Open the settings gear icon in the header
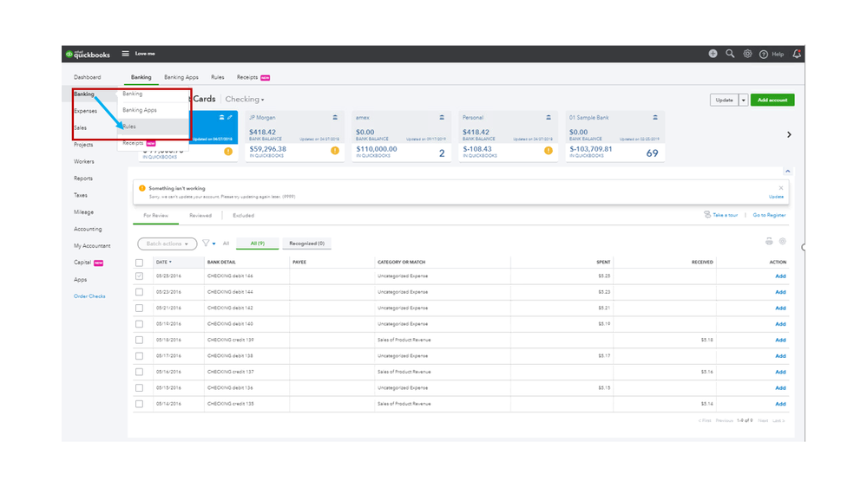The width and height of the screenshot is (867, 487). click(x=747, y=54)
